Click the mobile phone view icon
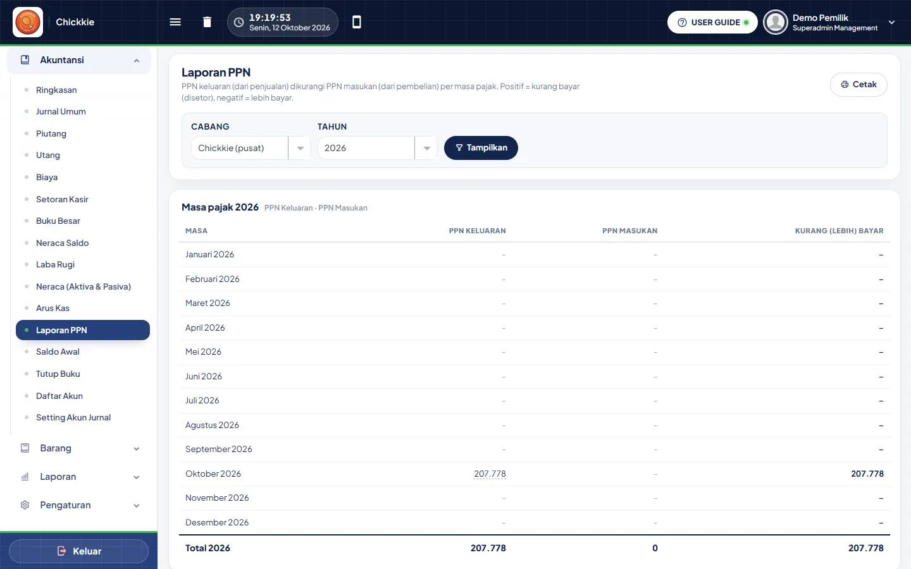Viewport: 911px width, 569px height. 357,22
